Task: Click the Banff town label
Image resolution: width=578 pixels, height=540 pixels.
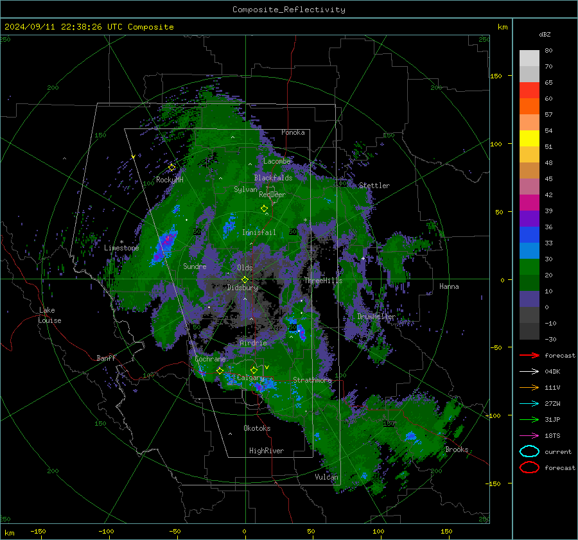Action: pos(106,358)
